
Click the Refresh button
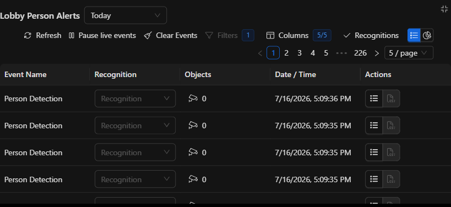pyautogui.click(x=42, y=36)
